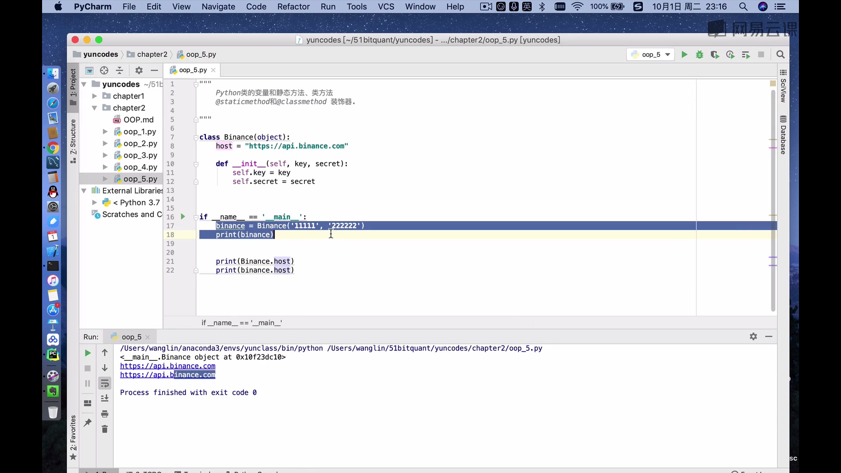Screen dimensions: 841x473
Task: Expand the Python 3.7 library node
Action: pos(94,202)
